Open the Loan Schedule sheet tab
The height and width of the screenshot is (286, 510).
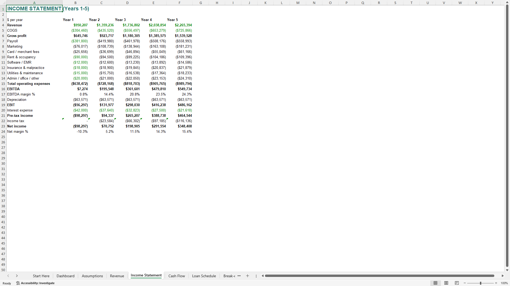[204, 276]
